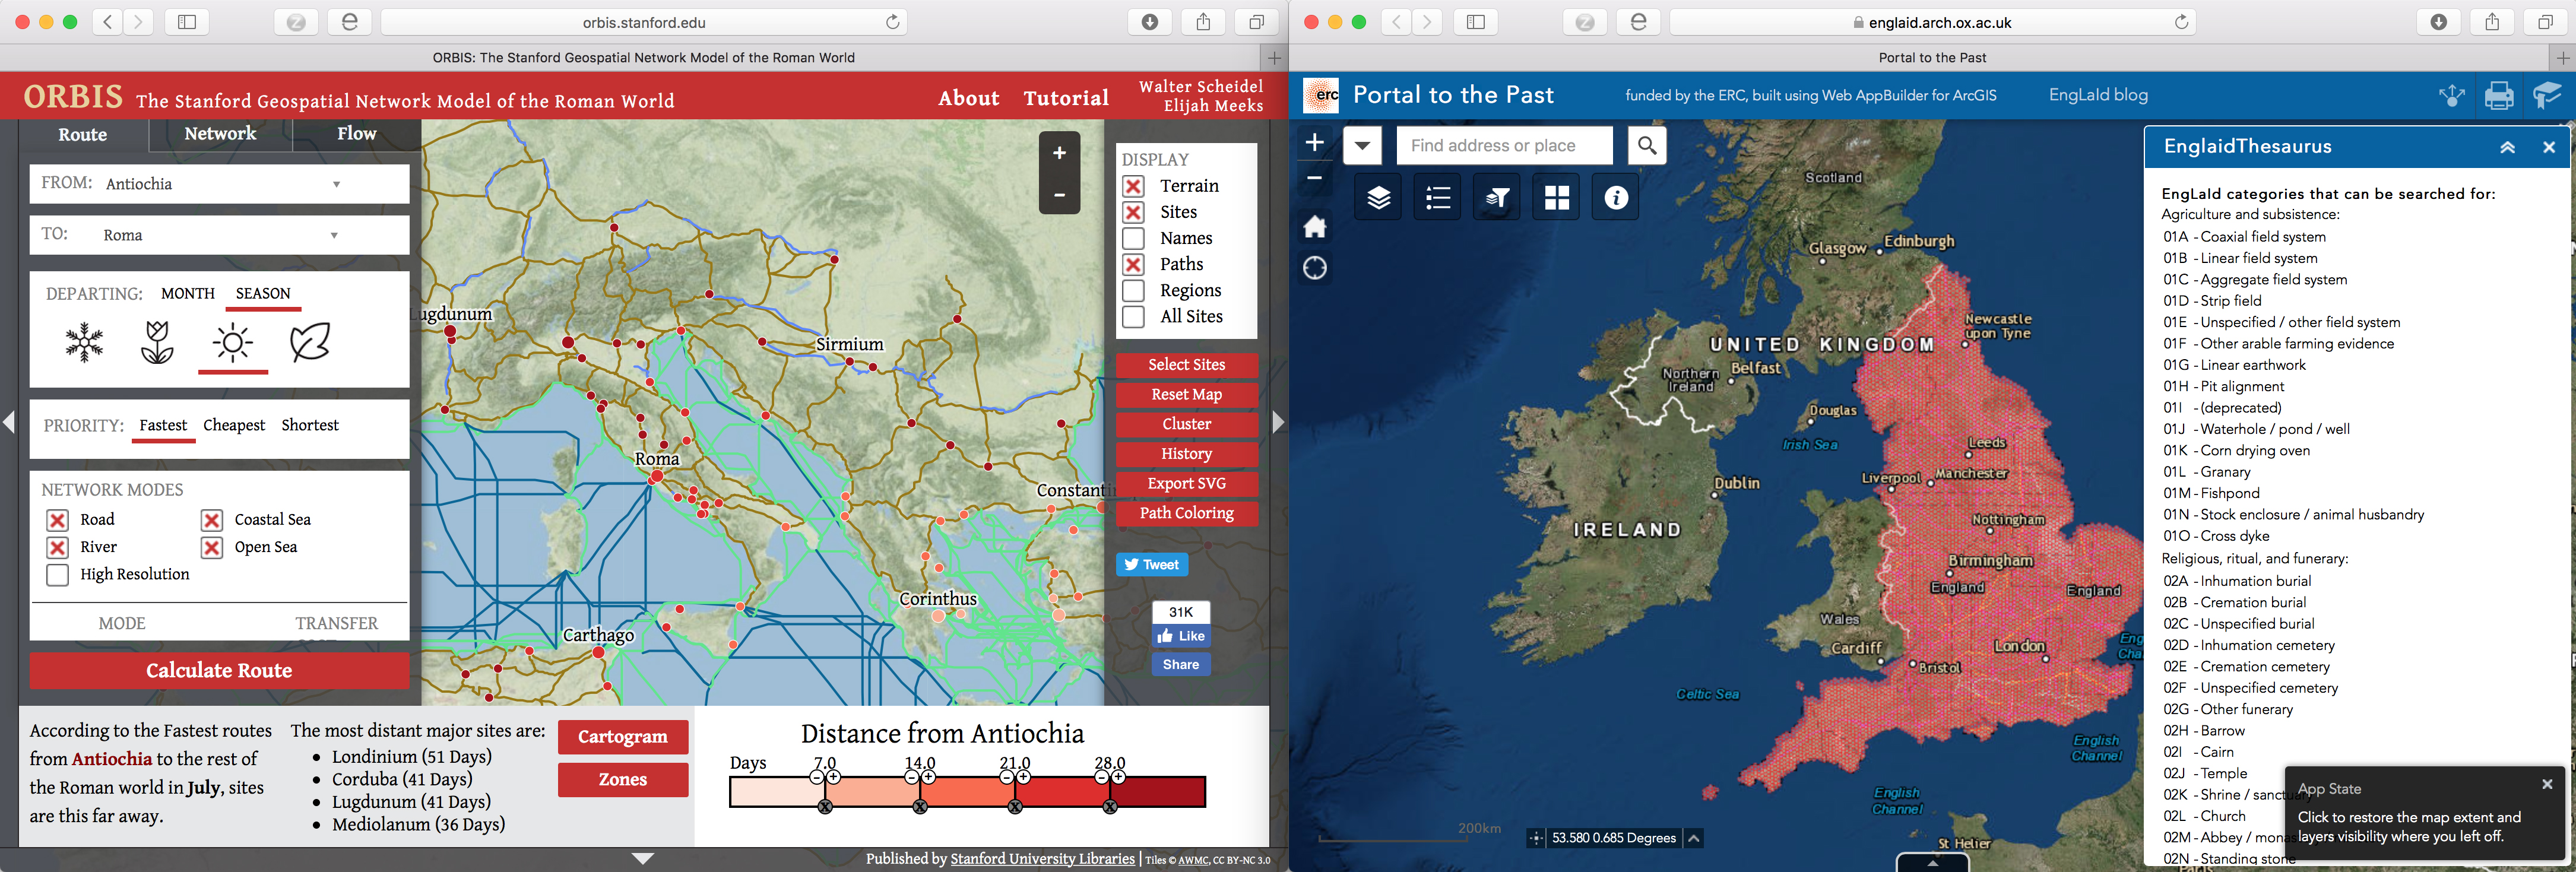Enable the Names display checkbox
2576x872 pixels.
point(1133,238)
